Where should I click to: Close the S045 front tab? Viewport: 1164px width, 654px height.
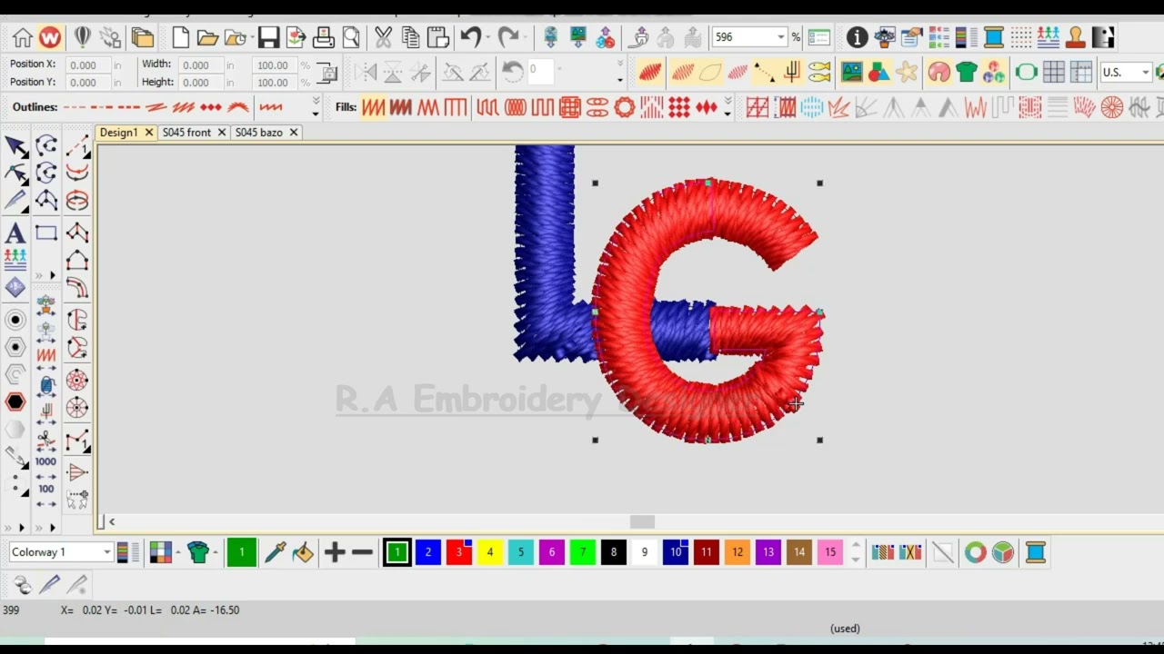coord(221,133)
